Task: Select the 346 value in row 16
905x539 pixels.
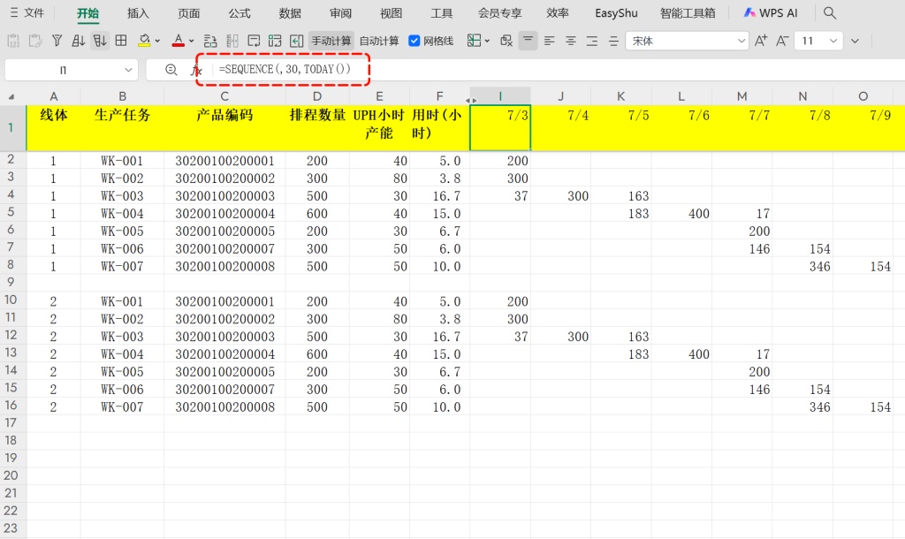Action: pyautogui.click(x=802, y=406)
